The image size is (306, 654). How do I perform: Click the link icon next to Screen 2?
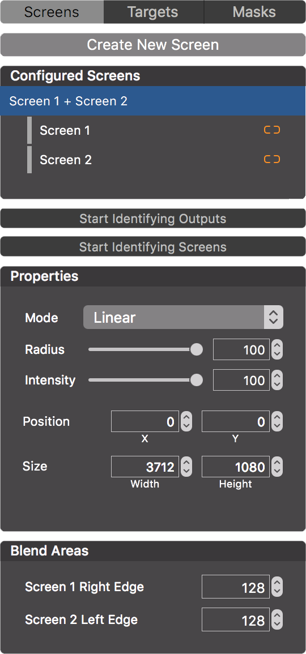(272, 159)
